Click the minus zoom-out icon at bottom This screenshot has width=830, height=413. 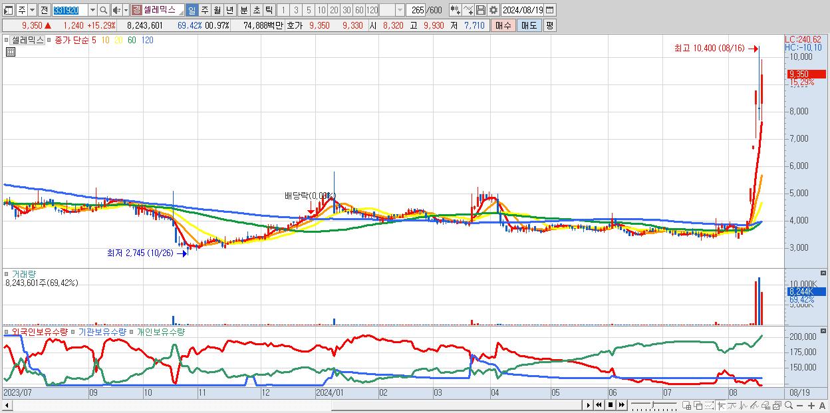(799, 406)
